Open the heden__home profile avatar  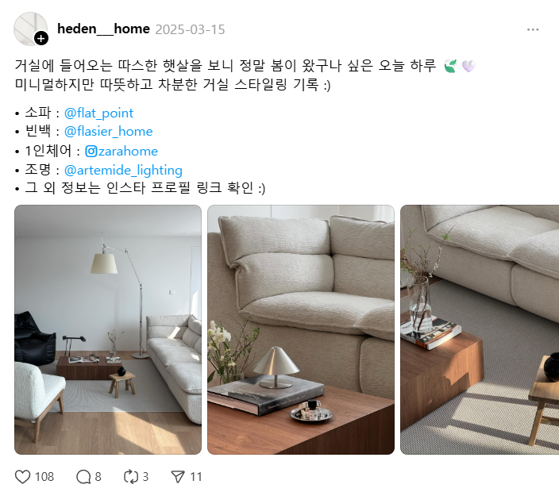tap(30, 29)
